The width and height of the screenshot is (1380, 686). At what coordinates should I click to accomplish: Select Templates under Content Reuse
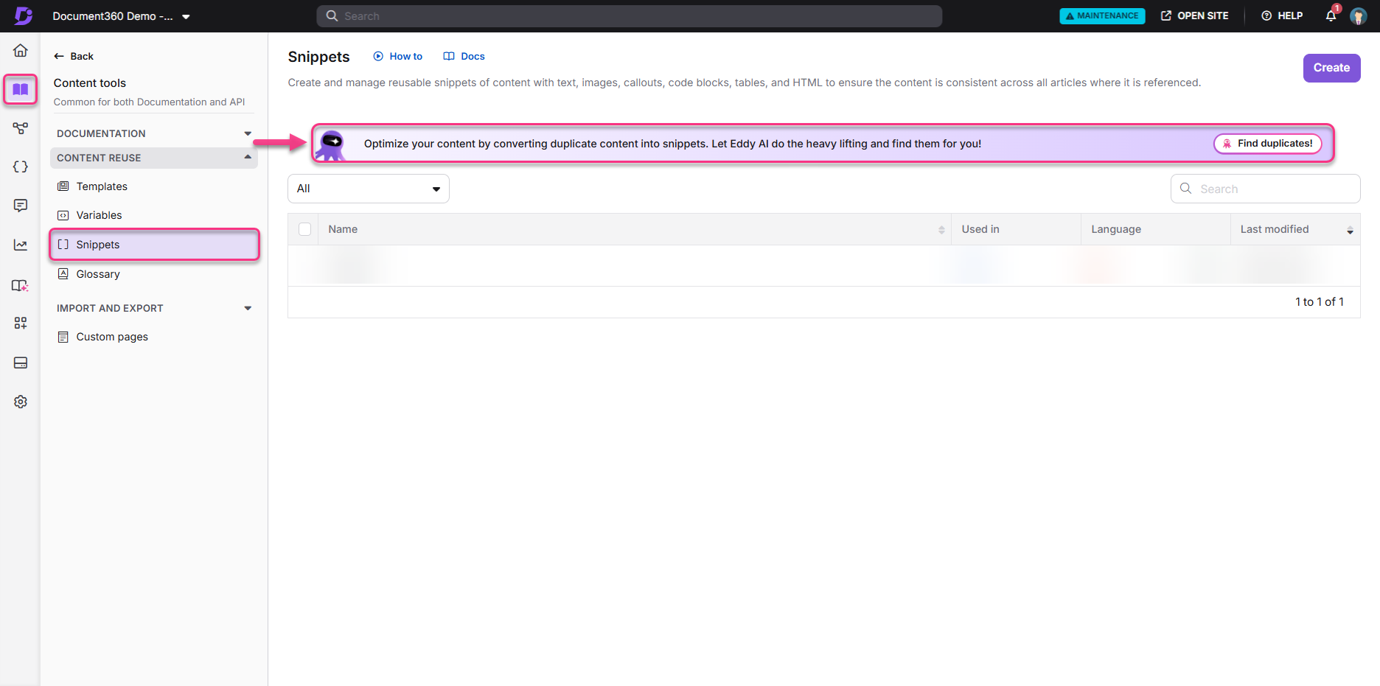pyautogui.click(x=101, y=186)
